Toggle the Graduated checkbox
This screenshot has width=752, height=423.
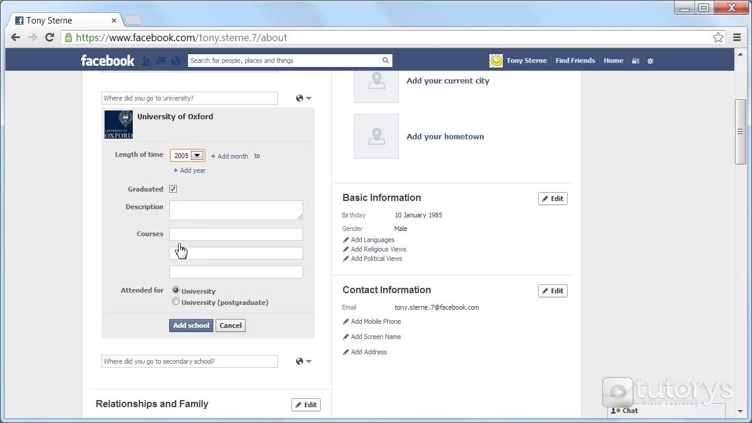click(x=173, y=189)
